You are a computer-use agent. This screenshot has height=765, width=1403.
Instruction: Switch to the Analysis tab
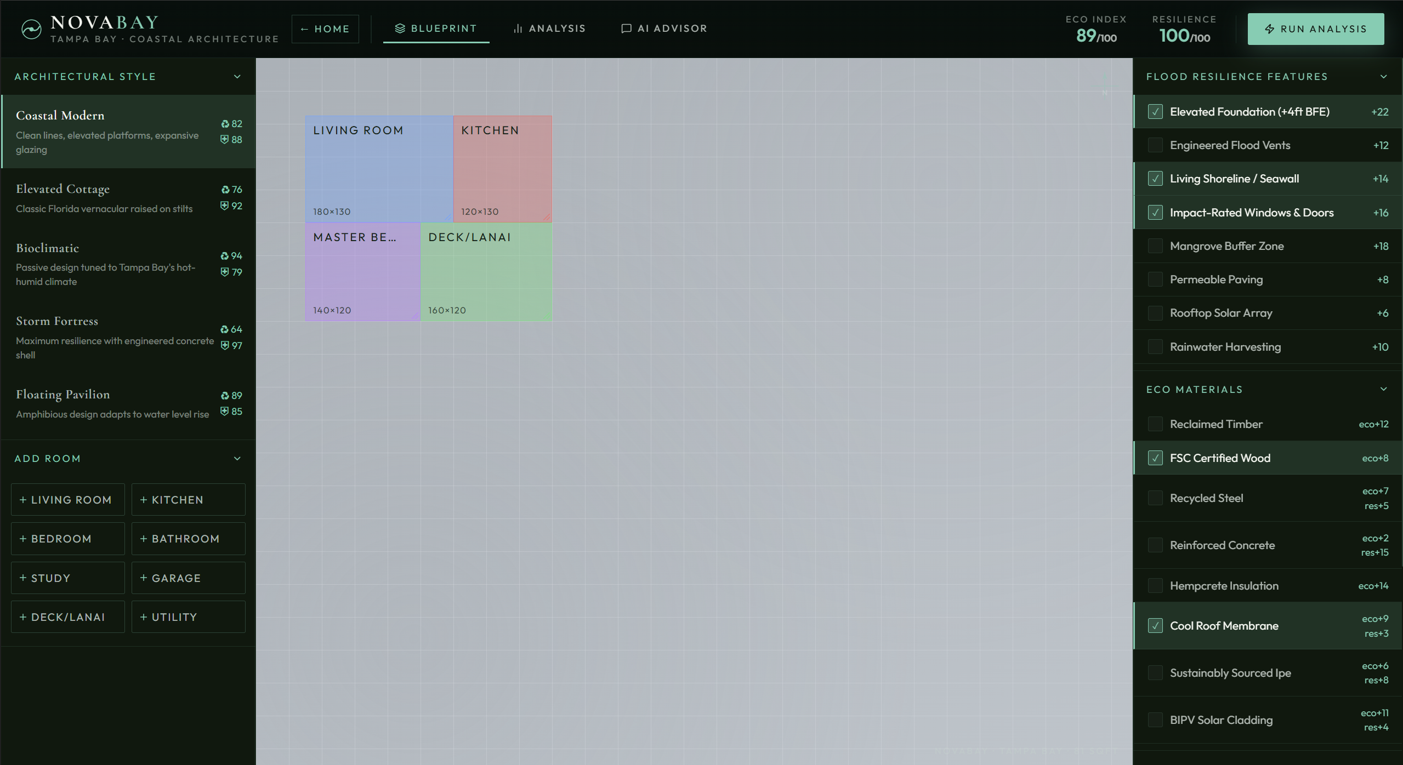point(549,28)
